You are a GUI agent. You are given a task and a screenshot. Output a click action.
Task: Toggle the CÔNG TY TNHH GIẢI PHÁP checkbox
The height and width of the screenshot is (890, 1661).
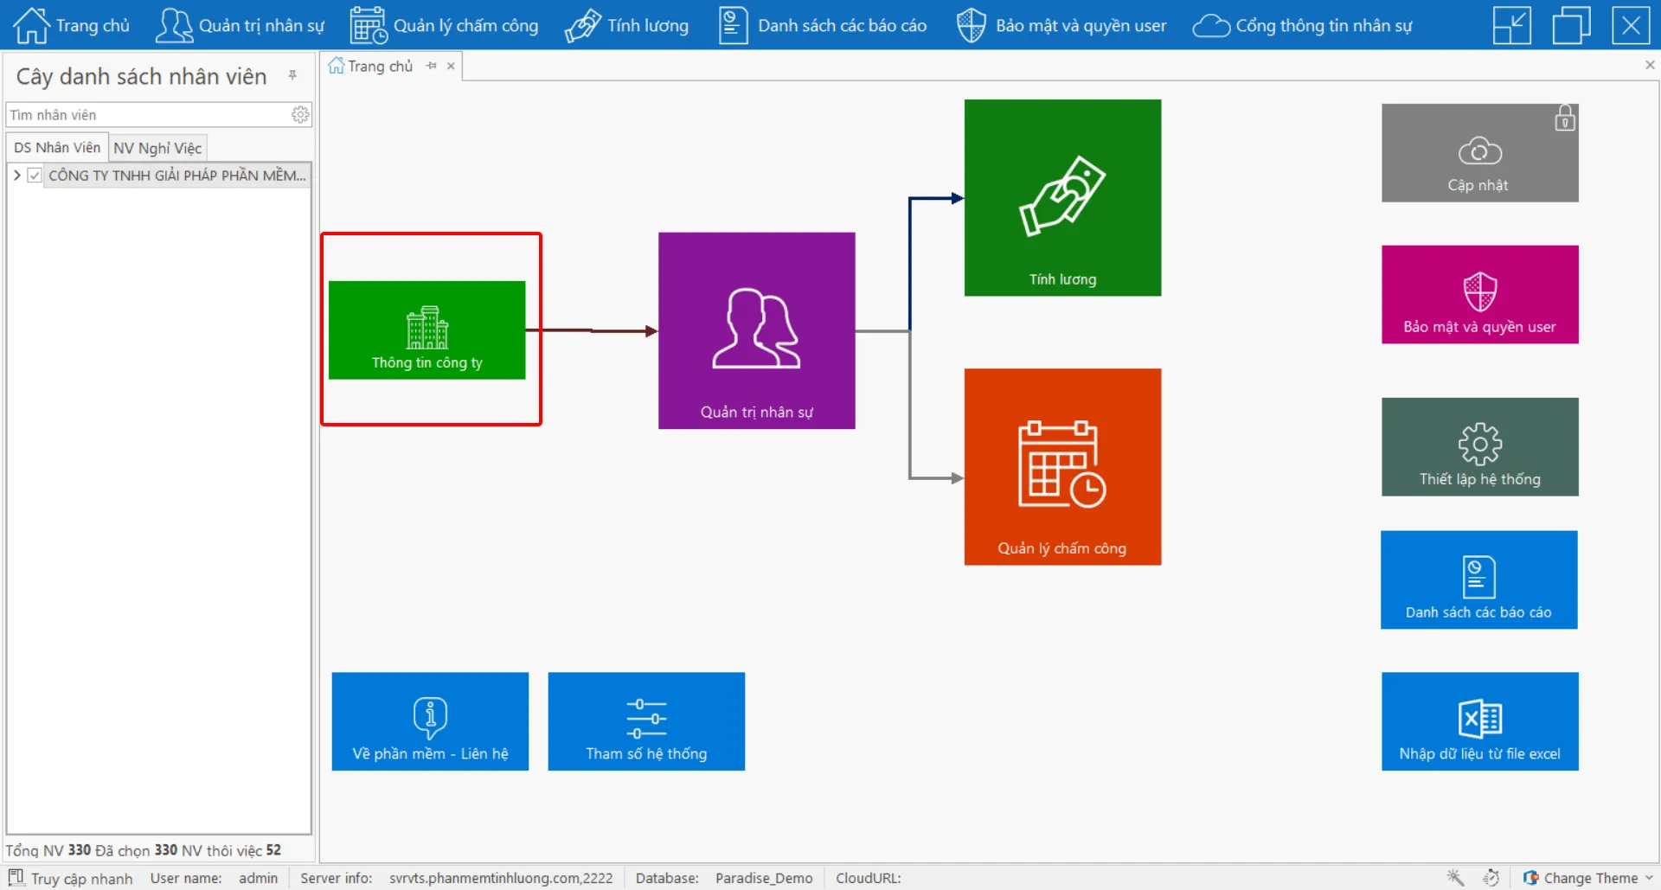pyautogui.click(x=35, y=175)
